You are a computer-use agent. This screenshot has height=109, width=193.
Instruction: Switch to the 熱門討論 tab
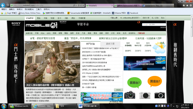(x=90, y=44)
